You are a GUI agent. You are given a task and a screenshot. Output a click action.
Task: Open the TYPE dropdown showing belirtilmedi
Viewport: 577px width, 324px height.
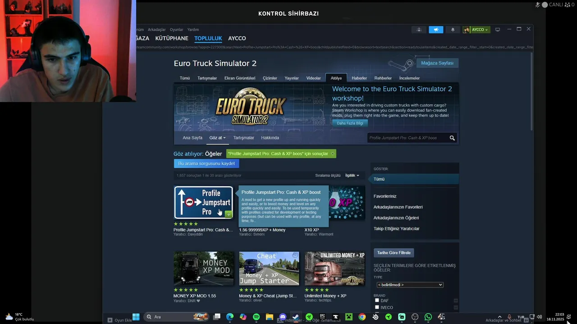click(x=410, y=285)
